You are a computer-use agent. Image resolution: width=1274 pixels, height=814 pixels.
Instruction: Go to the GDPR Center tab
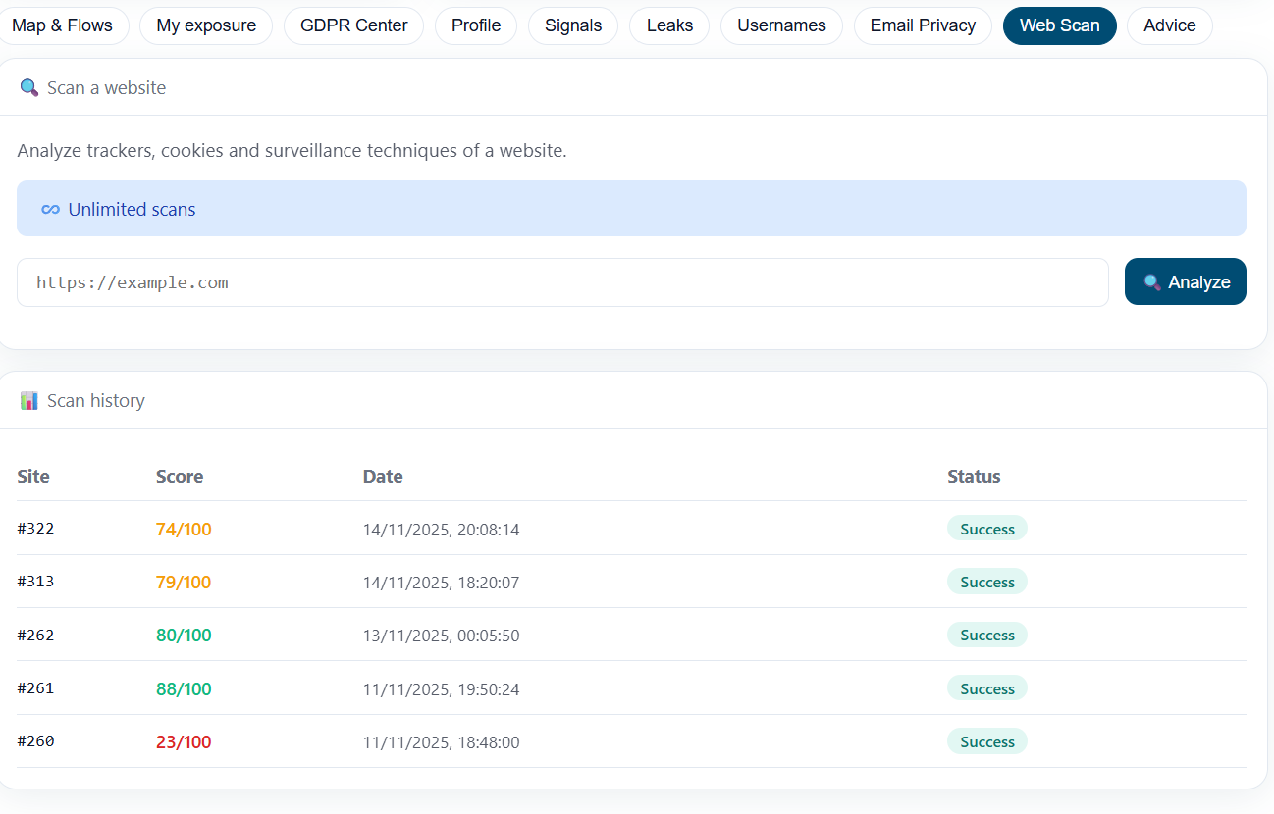(x=353, y=25)
